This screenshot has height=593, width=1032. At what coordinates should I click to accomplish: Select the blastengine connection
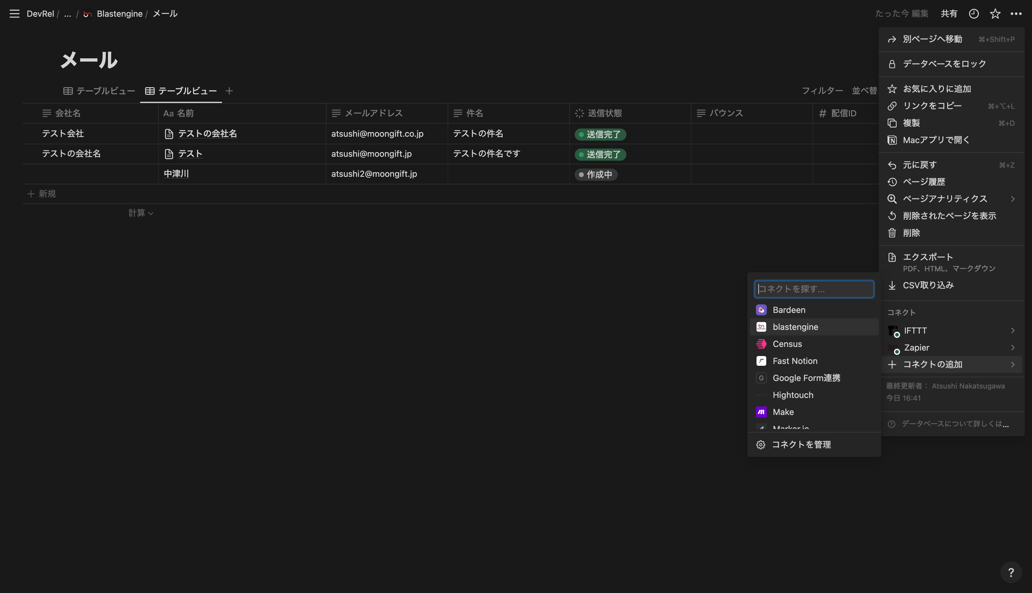point(795,327)
